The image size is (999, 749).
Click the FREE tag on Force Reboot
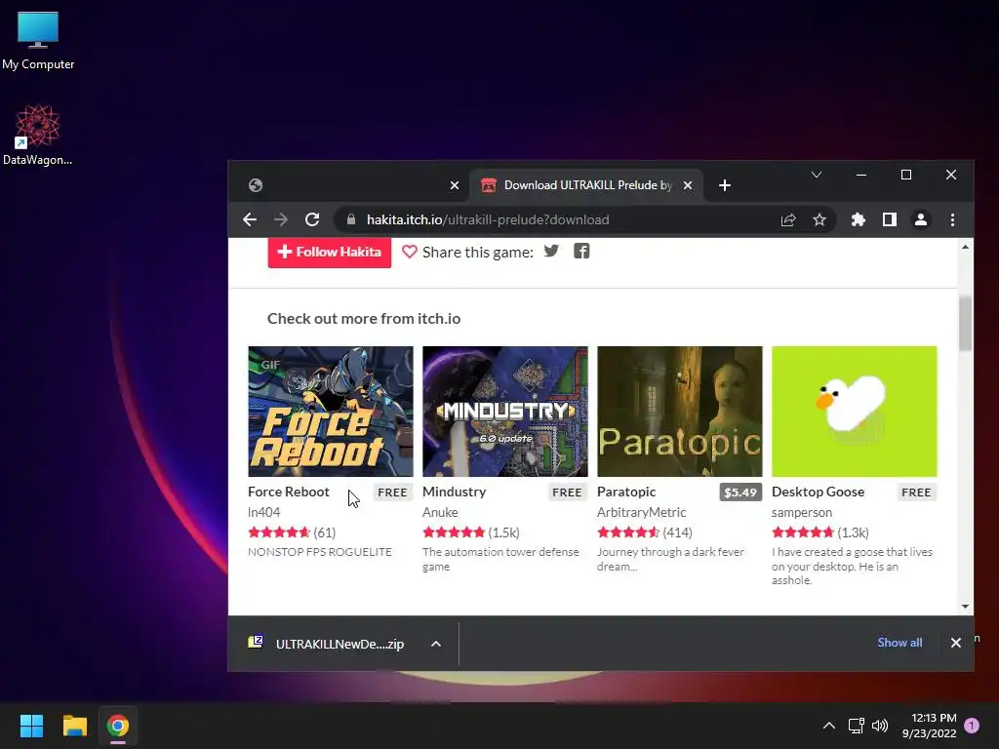click(392, 493)
